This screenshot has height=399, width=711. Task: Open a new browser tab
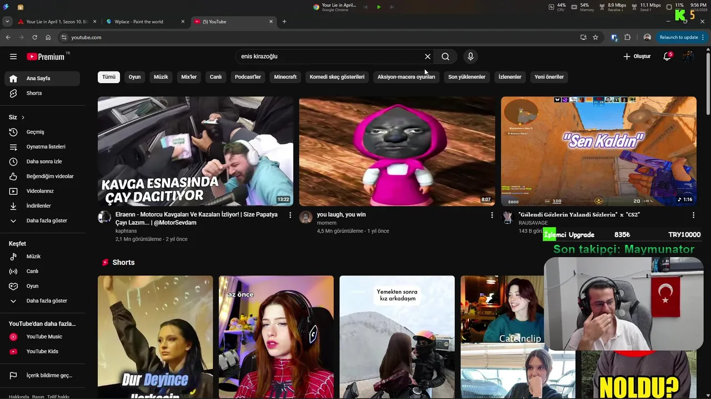click(x=284, y=22)
